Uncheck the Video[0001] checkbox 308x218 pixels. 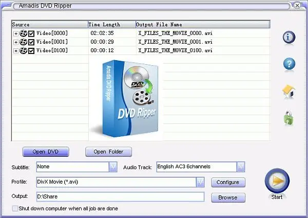point(31,42)
